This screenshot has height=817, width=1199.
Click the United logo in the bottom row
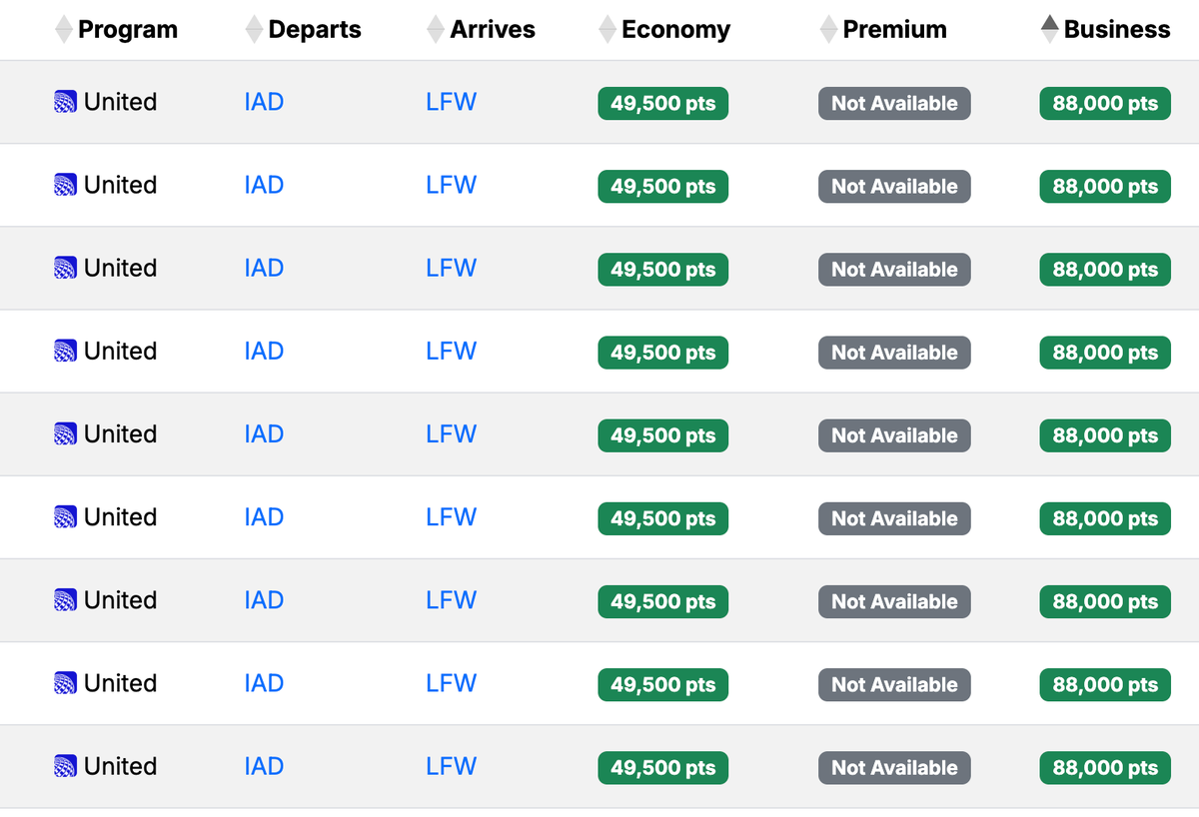pyautogui.click(x=65, y=766)
